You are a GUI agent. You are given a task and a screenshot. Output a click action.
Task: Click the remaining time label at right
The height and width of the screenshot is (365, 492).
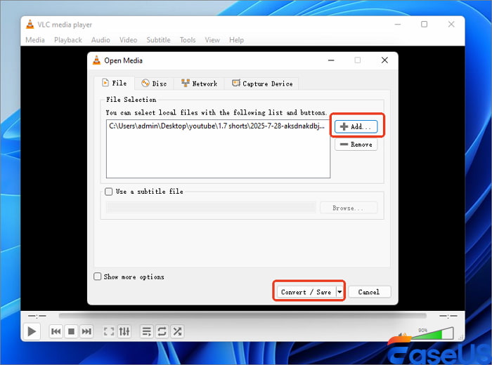448,316
